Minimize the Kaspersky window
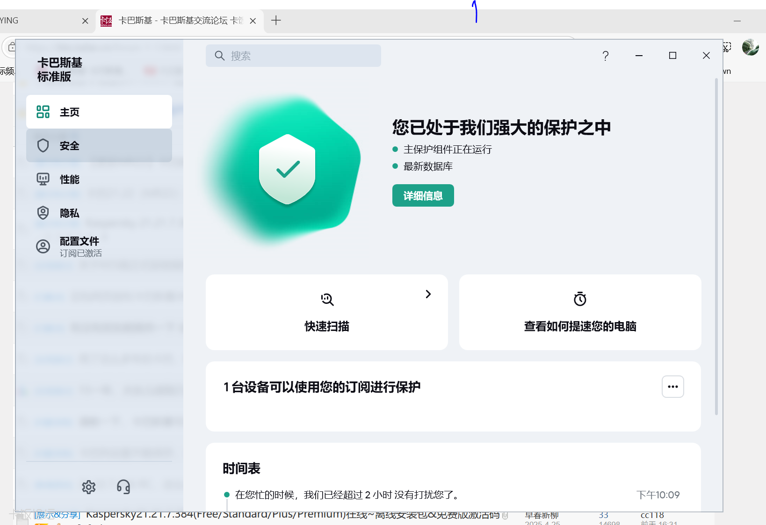 click(x=639, y=56)
